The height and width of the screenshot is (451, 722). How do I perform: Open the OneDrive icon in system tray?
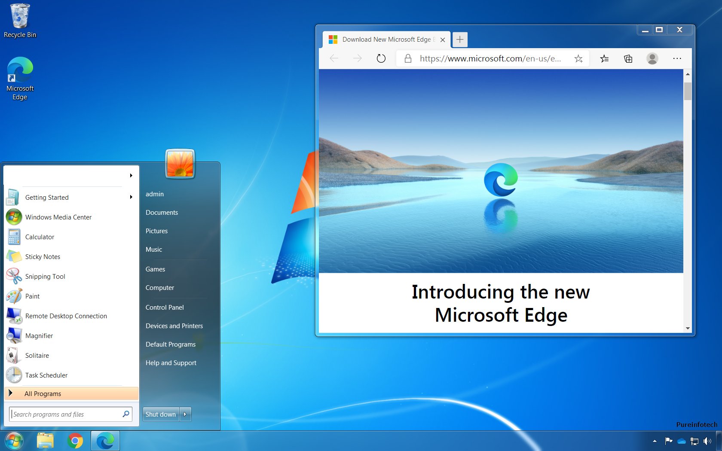click(681, 441)
